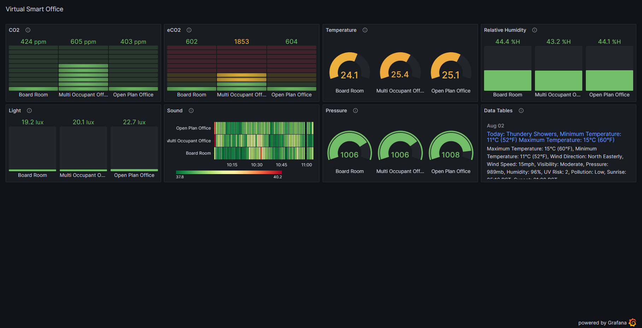Click the Board Room sound heatmap row

264,153
